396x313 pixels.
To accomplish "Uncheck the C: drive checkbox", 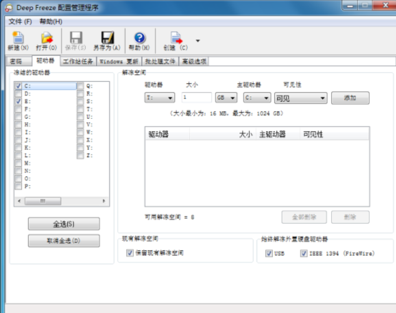I will (19, 86).
